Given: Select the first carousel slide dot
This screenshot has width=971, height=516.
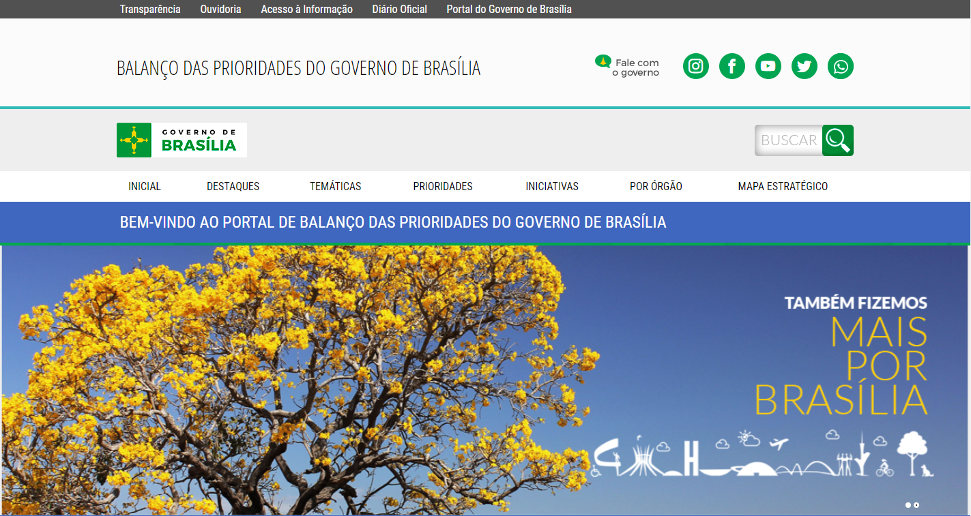Looking at the screenshot, I should pyautogui.click(x=908, y=505).
